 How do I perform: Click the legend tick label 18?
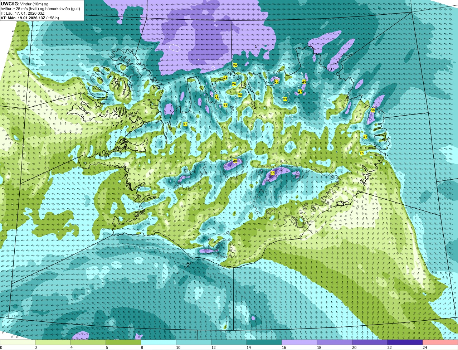[x=318, y=347]
